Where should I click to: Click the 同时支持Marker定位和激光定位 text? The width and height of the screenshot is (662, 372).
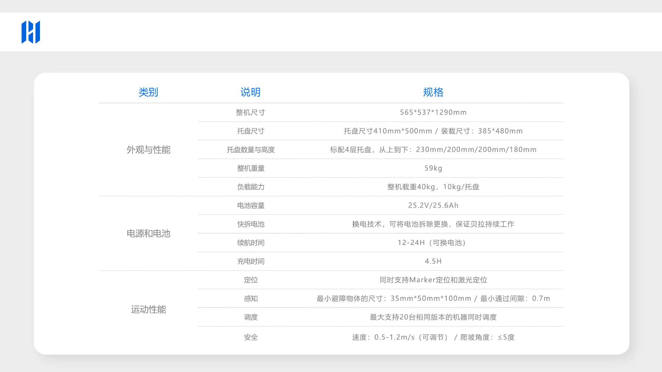pos(433,280)
